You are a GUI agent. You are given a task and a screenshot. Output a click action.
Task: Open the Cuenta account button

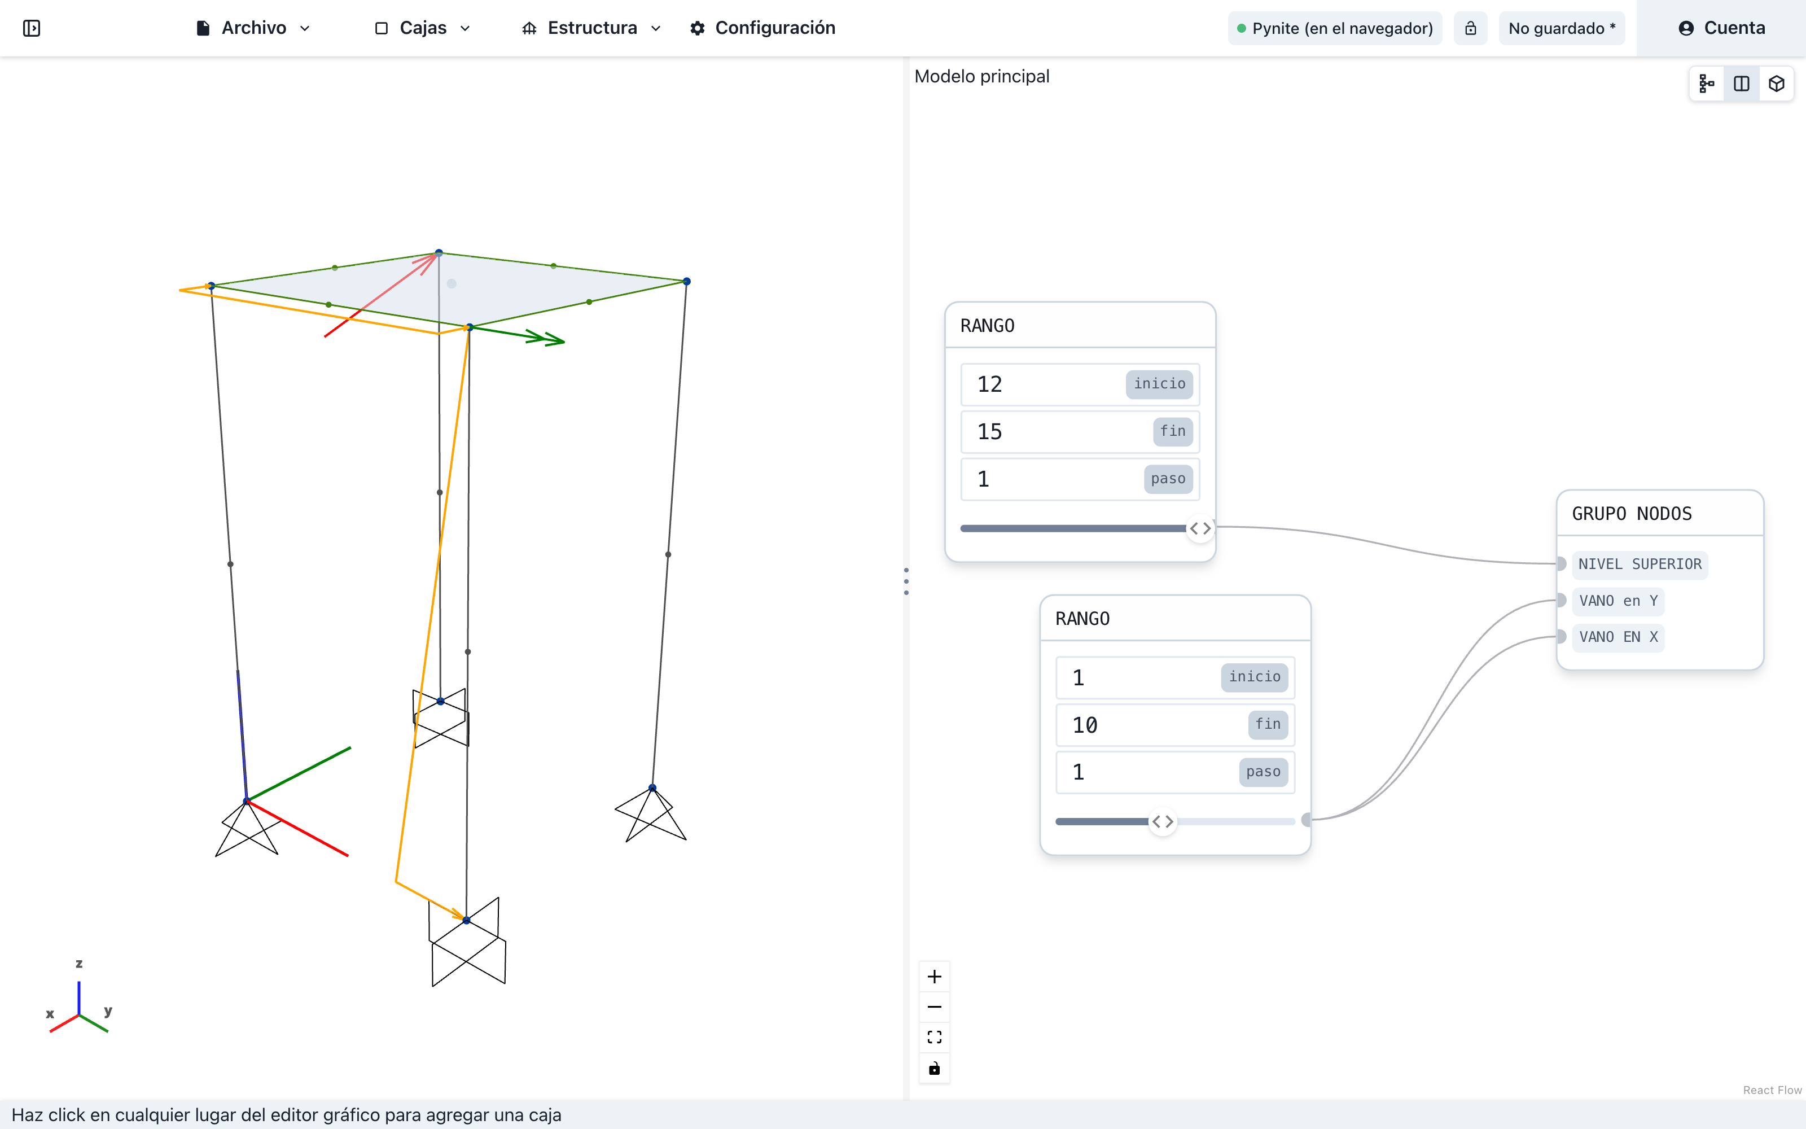click(x=1721, y=28)
